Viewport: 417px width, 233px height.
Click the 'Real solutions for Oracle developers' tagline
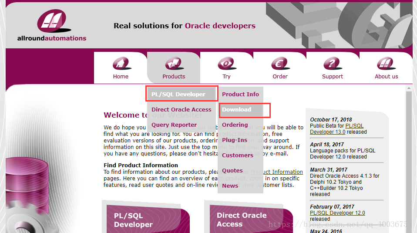[x=184, y=26]
